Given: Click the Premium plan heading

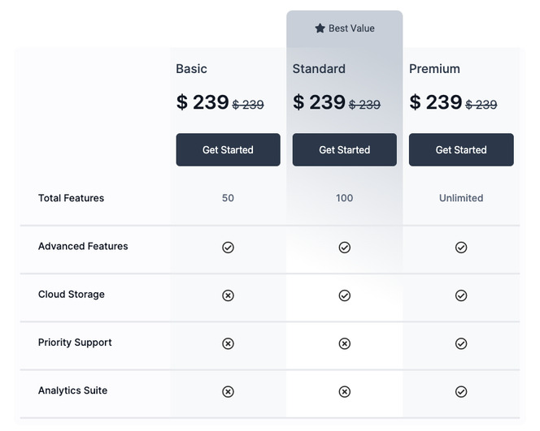Looking at the screenshot, I should 434,69.
